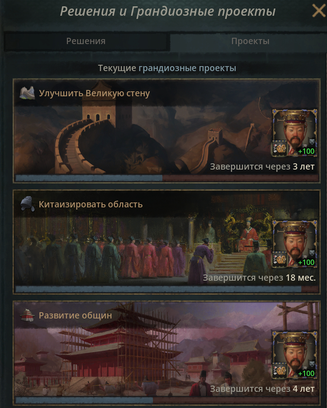
Task: Click the mask icon on Китаизировать область portrait
Action: 312,253
